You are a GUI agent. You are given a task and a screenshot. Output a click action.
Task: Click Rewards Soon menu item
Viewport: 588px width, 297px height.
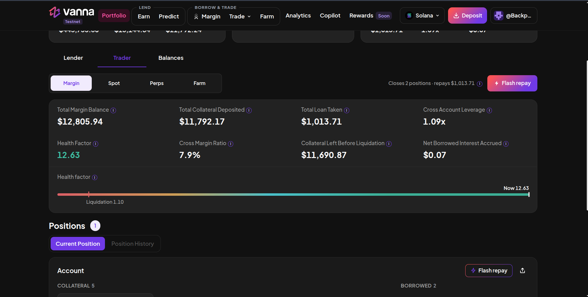(370, 16)
